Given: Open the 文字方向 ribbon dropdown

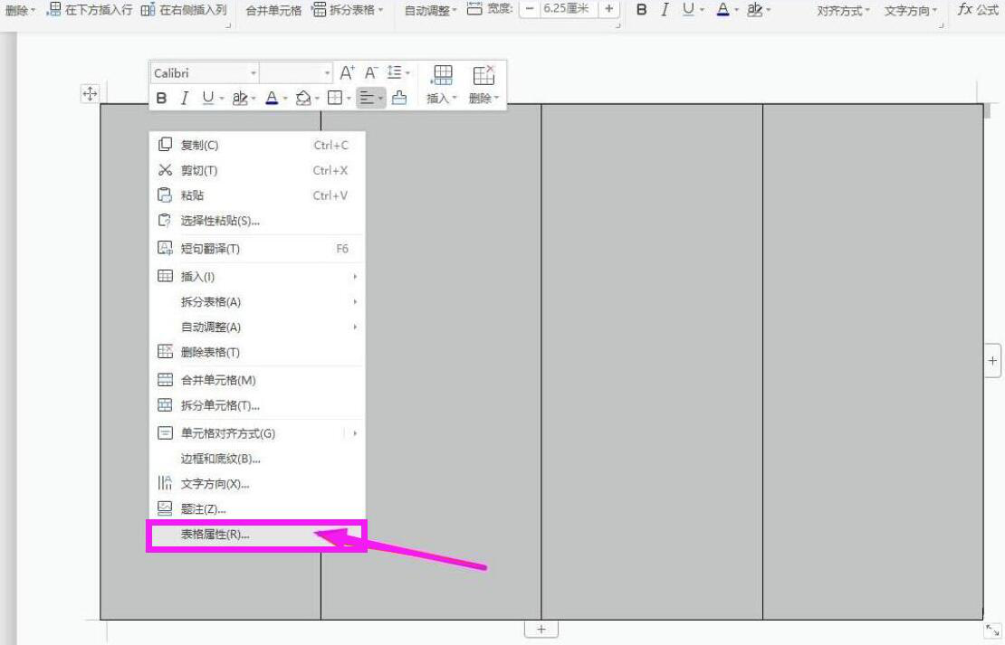Looking at the screenshot, I should 910,10.
